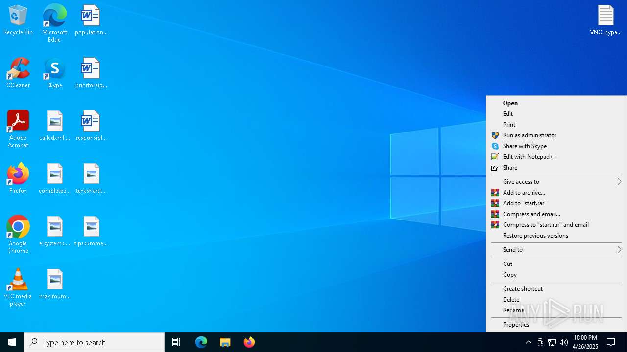
Task: Select Edit with Notepad++
Action: pos(556,157)
